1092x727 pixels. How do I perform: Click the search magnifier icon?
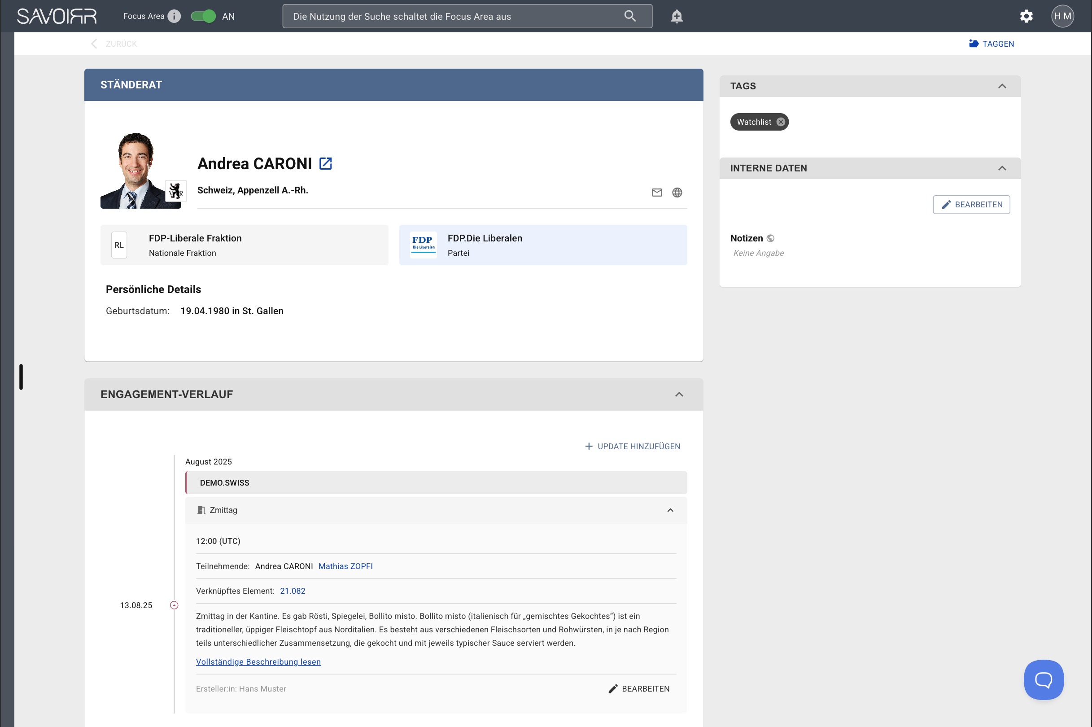630,16
